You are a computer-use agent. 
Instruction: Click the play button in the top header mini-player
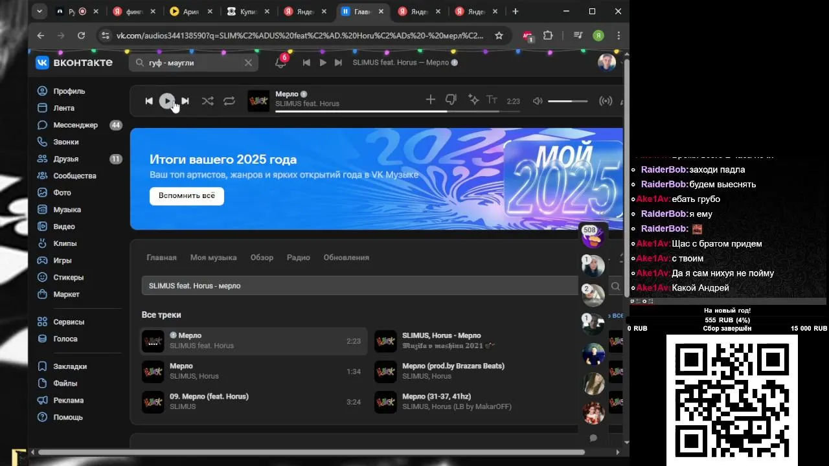(x=323, y=63)
